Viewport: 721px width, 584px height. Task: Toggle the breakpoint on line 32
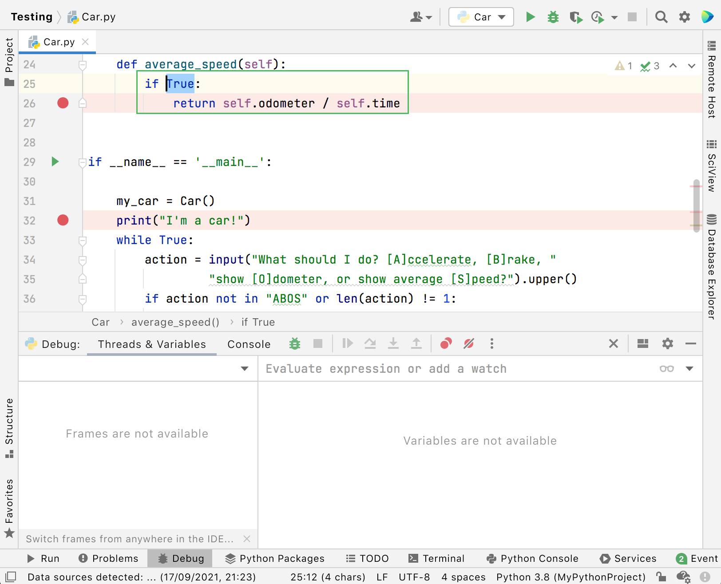63,220
